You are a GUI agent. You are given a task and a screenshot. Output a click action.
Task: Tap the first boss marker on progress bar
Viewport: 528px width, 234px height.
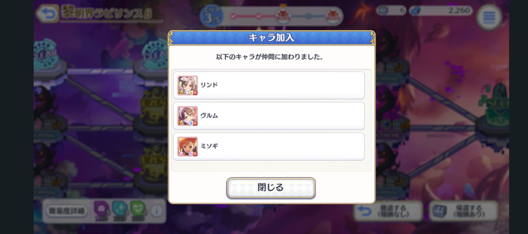pos(283,16)
